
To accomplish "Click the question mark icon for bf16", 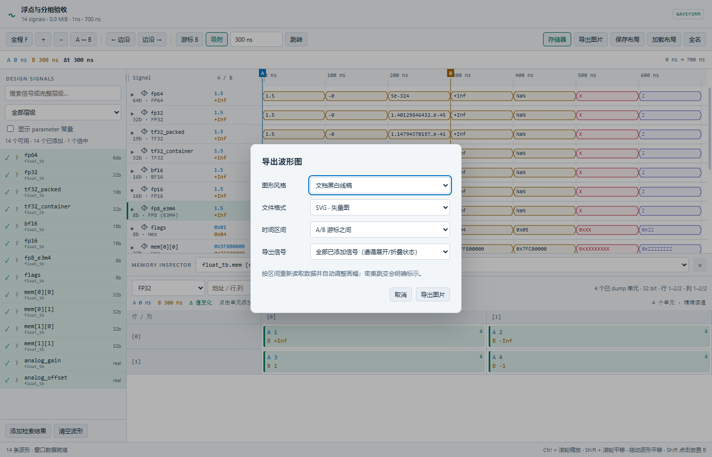I will coord(17,226).
